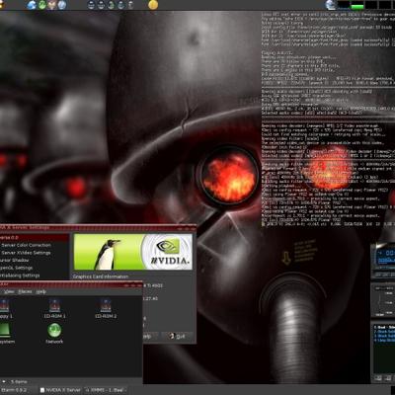Open the Places menu in file manager
Image resolution: width=395 pixels, height=395 pixels.
pos(25,291)
